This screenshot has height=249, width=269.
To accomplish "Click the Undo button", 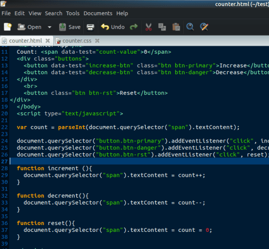I will 112,27.
